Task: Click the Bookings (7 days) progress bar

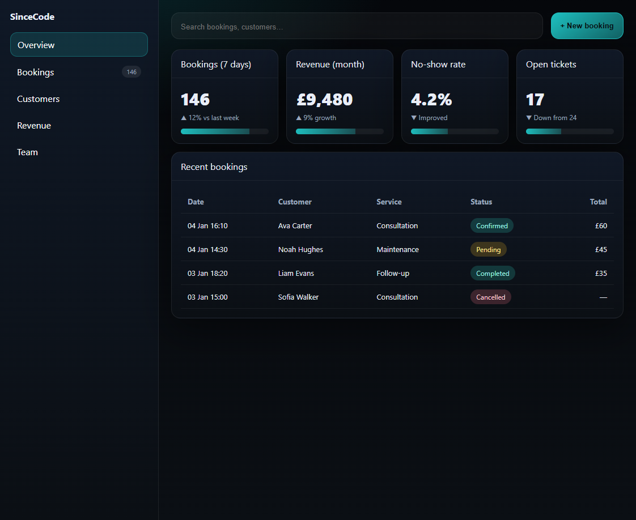Action: (x=224, y=131)
